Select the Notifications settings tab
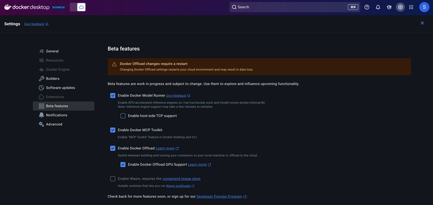This screenshot has width=433, height=205. [63, 115]
